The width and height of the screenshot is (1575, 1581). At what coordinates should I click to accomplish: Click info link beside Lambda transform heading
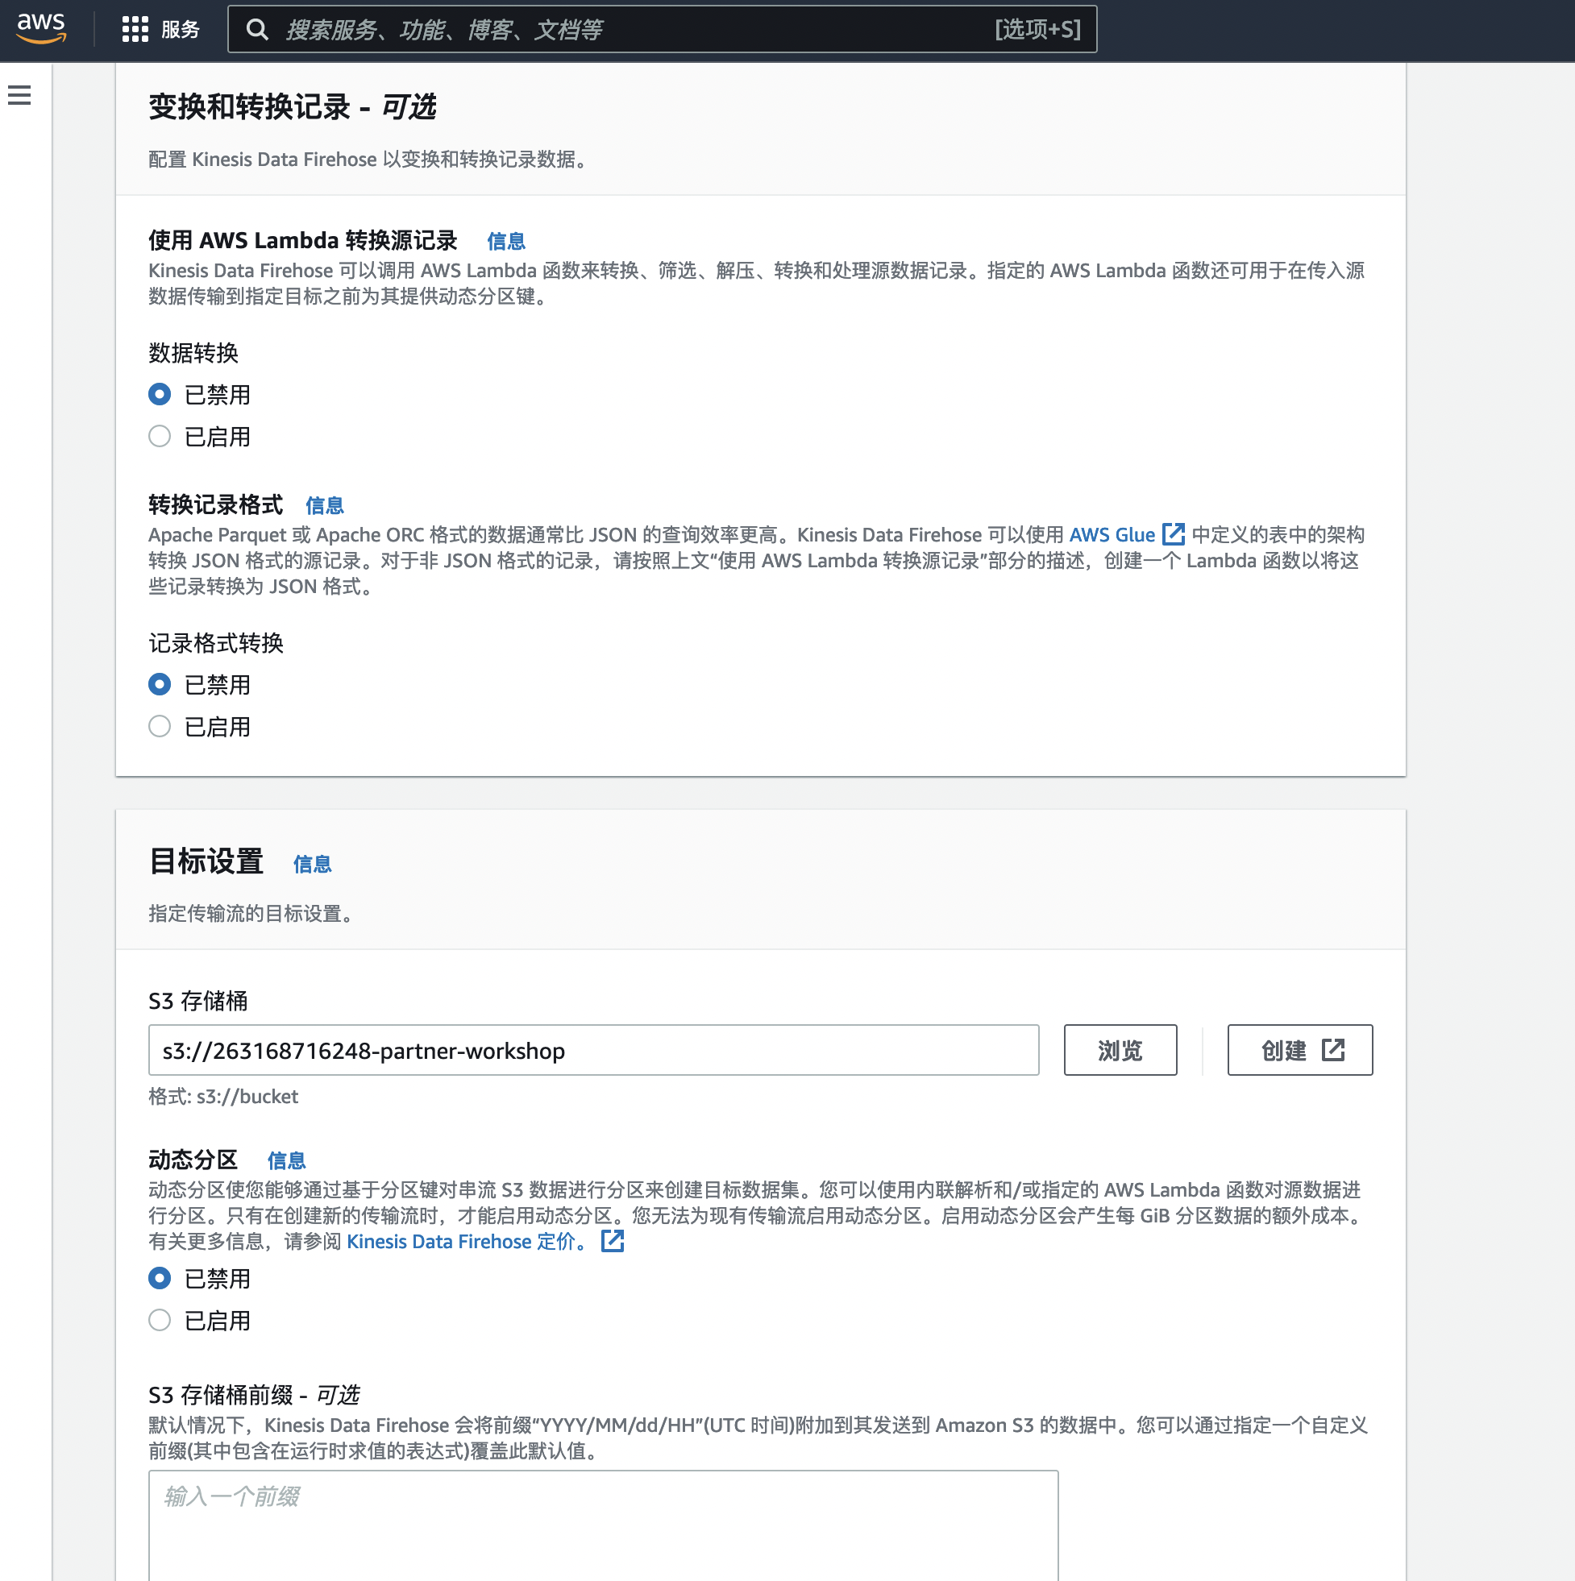click(505, 242)
